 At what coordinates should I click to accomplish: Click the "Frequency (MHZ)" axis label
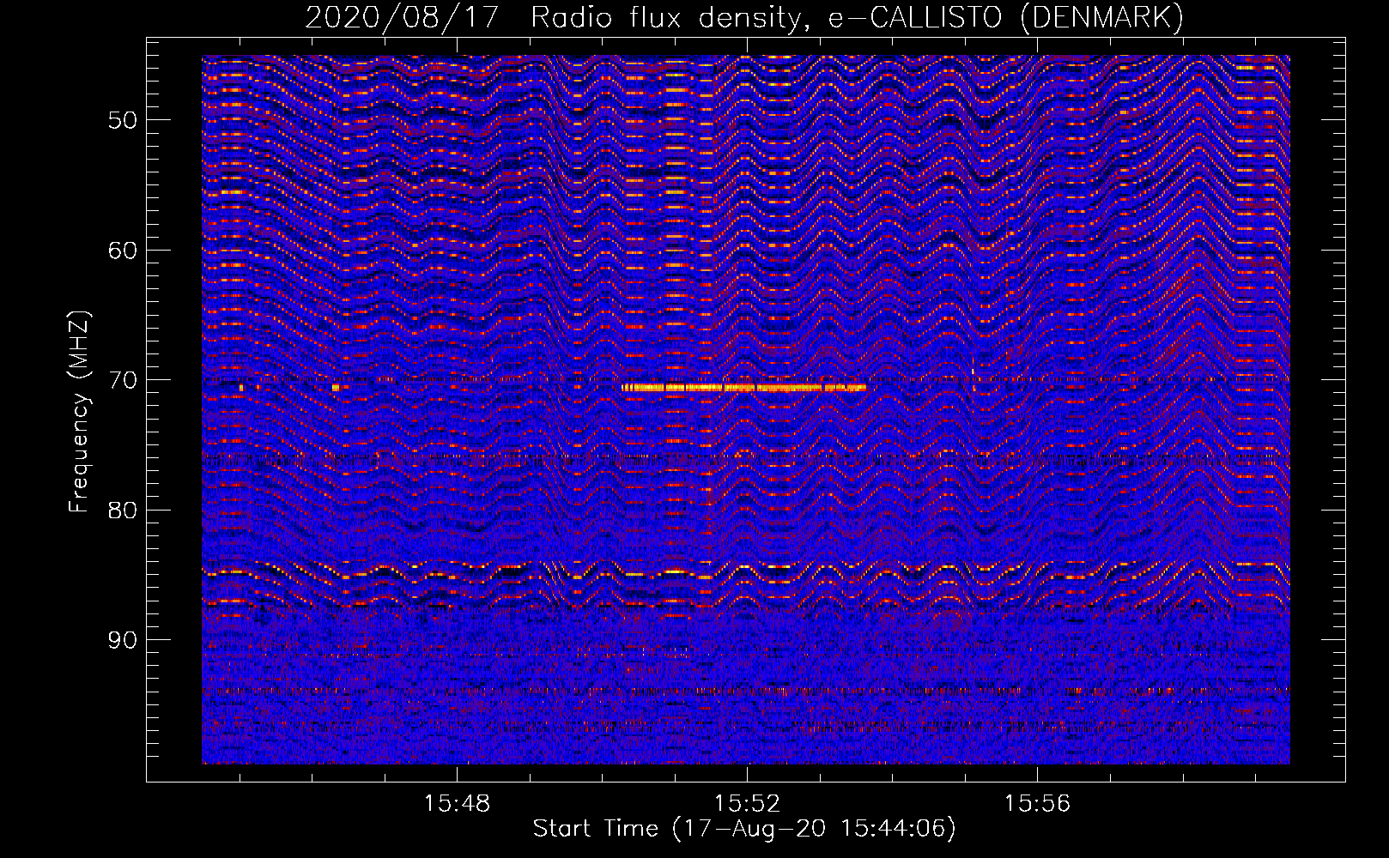click(x=79, y=412)
